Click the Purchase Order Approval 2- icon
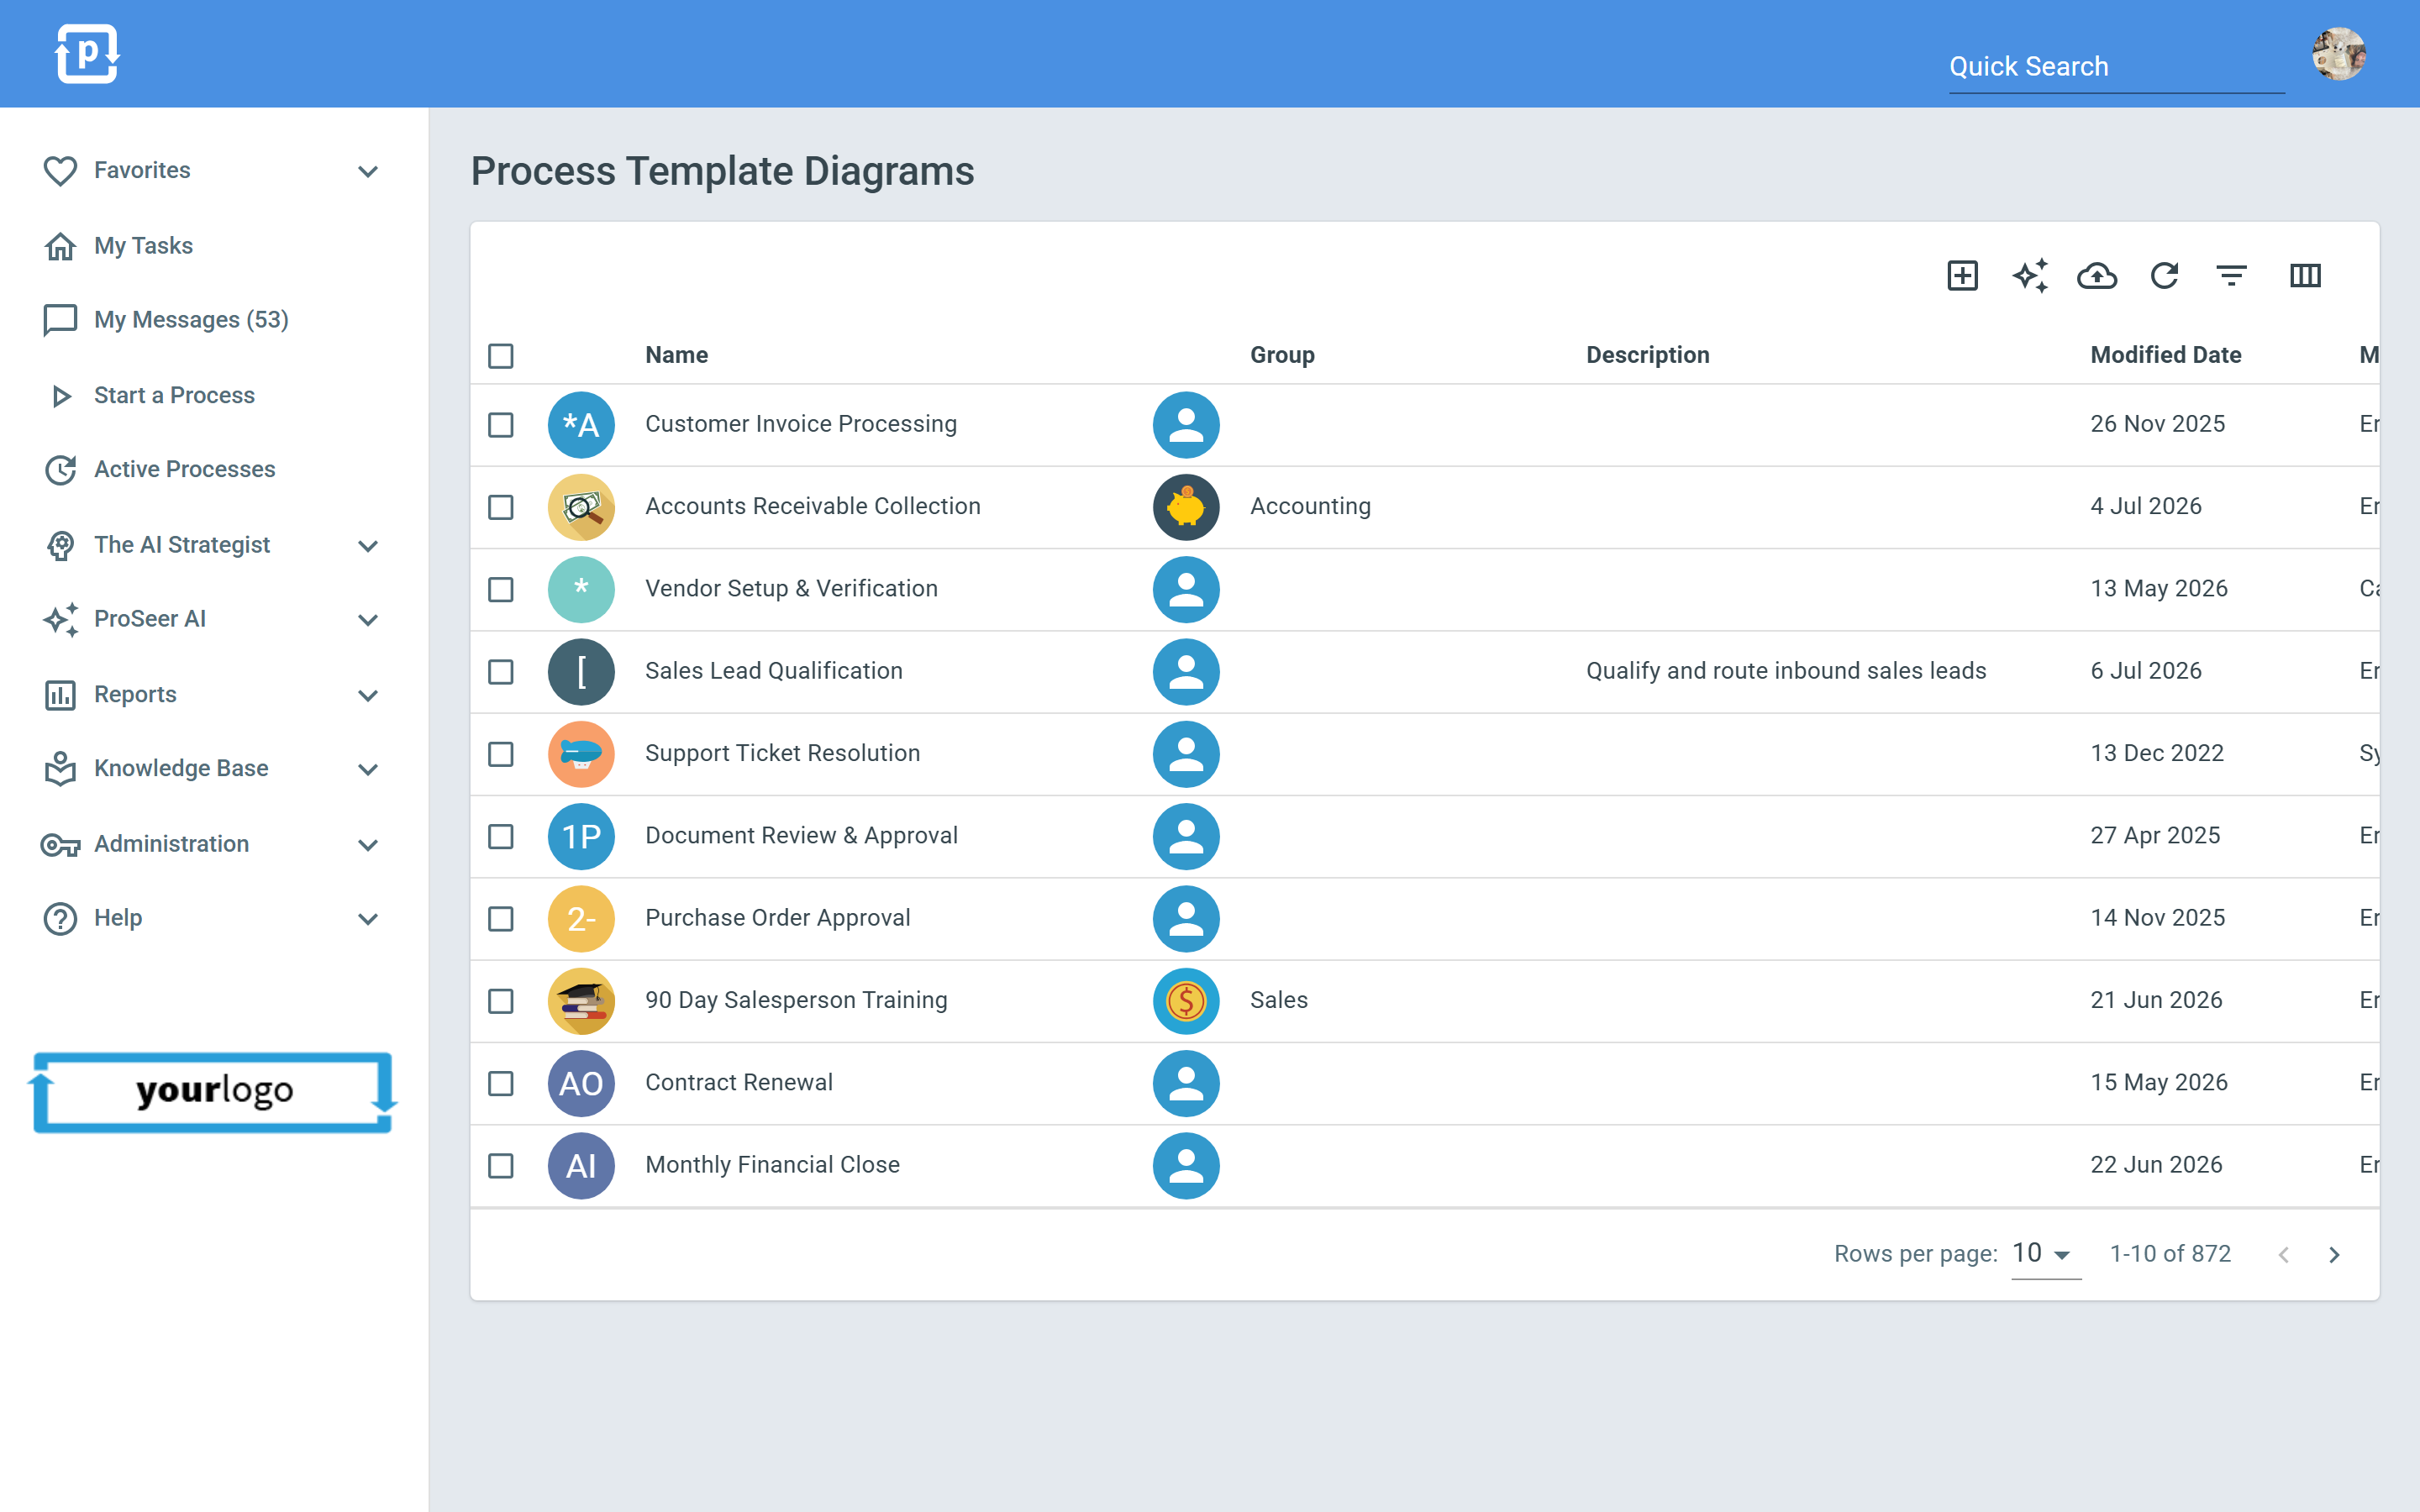2420x1512 pixels. click(581, 919)
